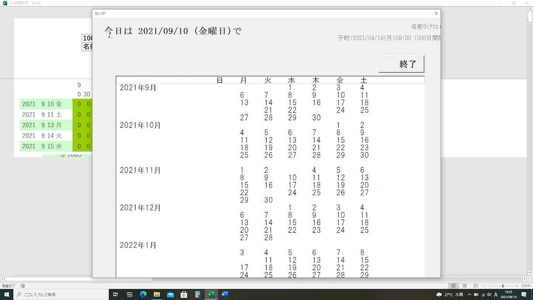Viewport: 533px width, 300px height.
Task: Open Task View from the taskbar
Action: (116, 294)
